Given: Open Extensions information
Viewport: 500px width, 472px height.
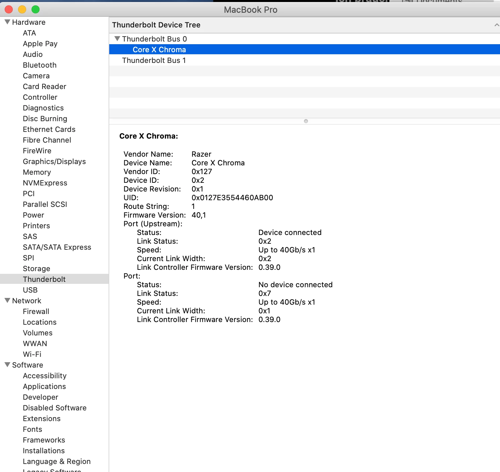Looking at the screenshot, I should [42, 418].
